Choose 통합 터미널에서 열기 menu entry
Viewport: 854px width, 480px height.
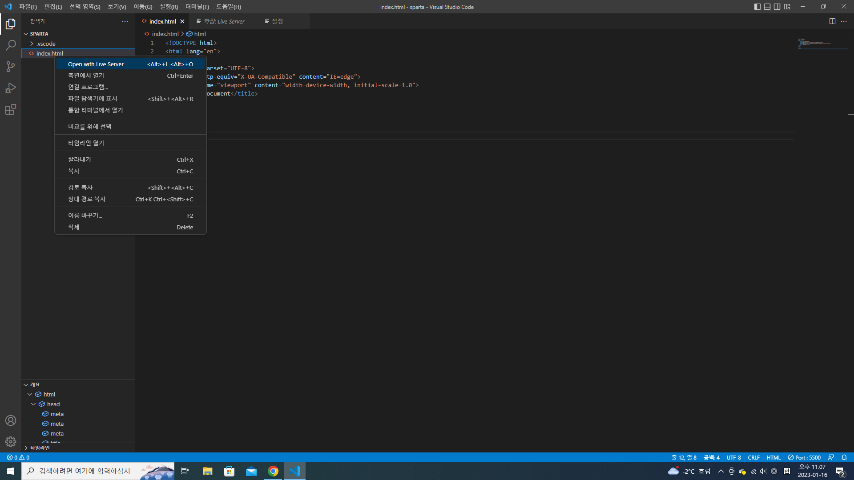[130, 110]
